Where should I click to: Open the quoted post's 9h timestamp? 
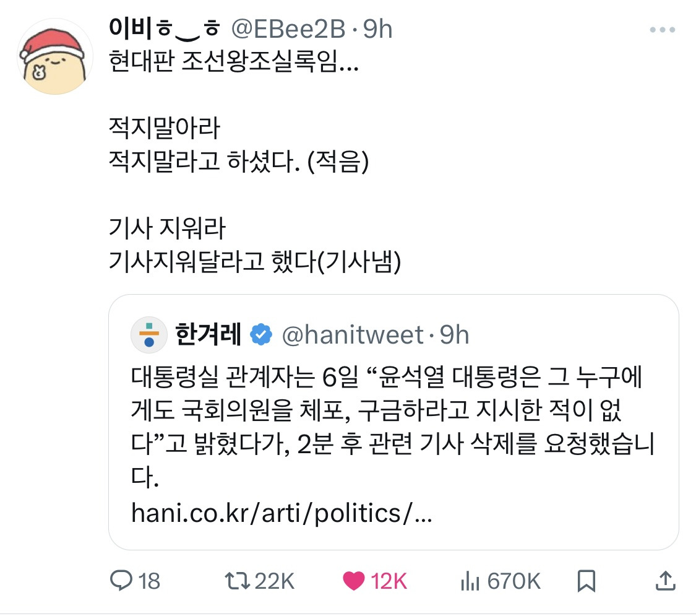(454, 334)
